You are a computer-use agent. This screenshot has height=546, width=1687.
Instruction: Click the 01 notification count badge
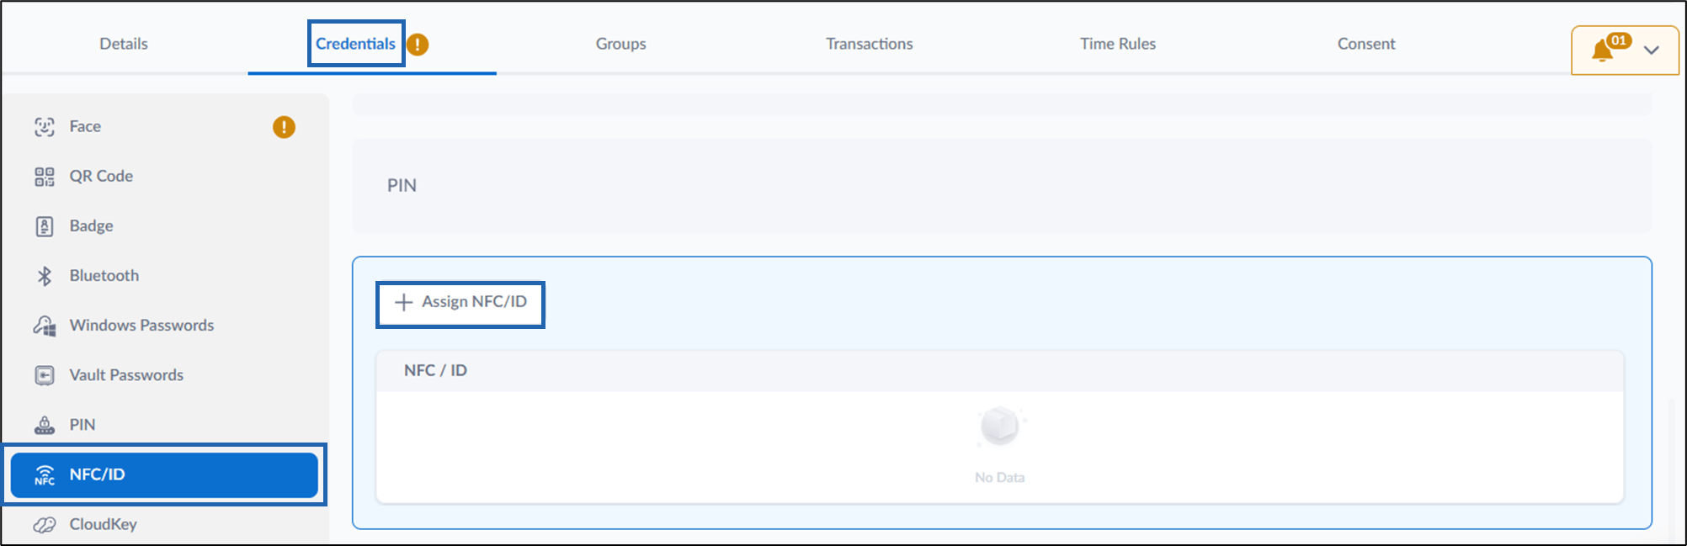coord(1619,40)
